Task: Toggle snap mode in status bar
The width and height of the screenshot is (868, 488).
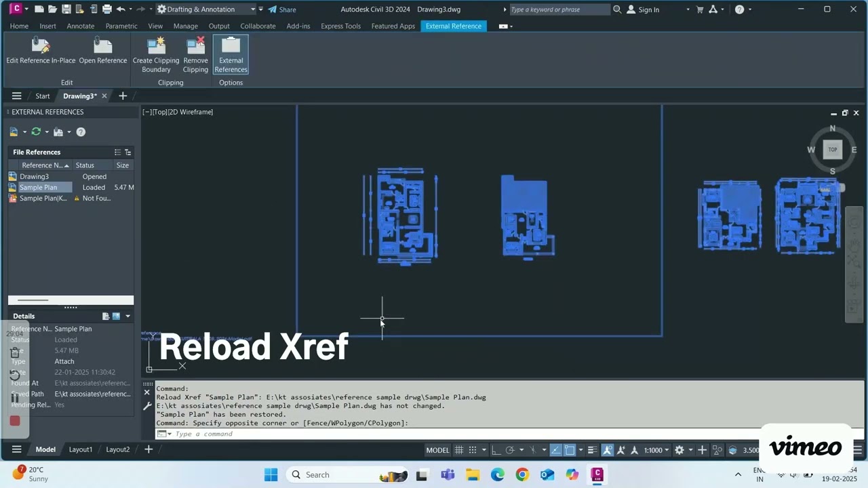Action: (x=473, y=450)
